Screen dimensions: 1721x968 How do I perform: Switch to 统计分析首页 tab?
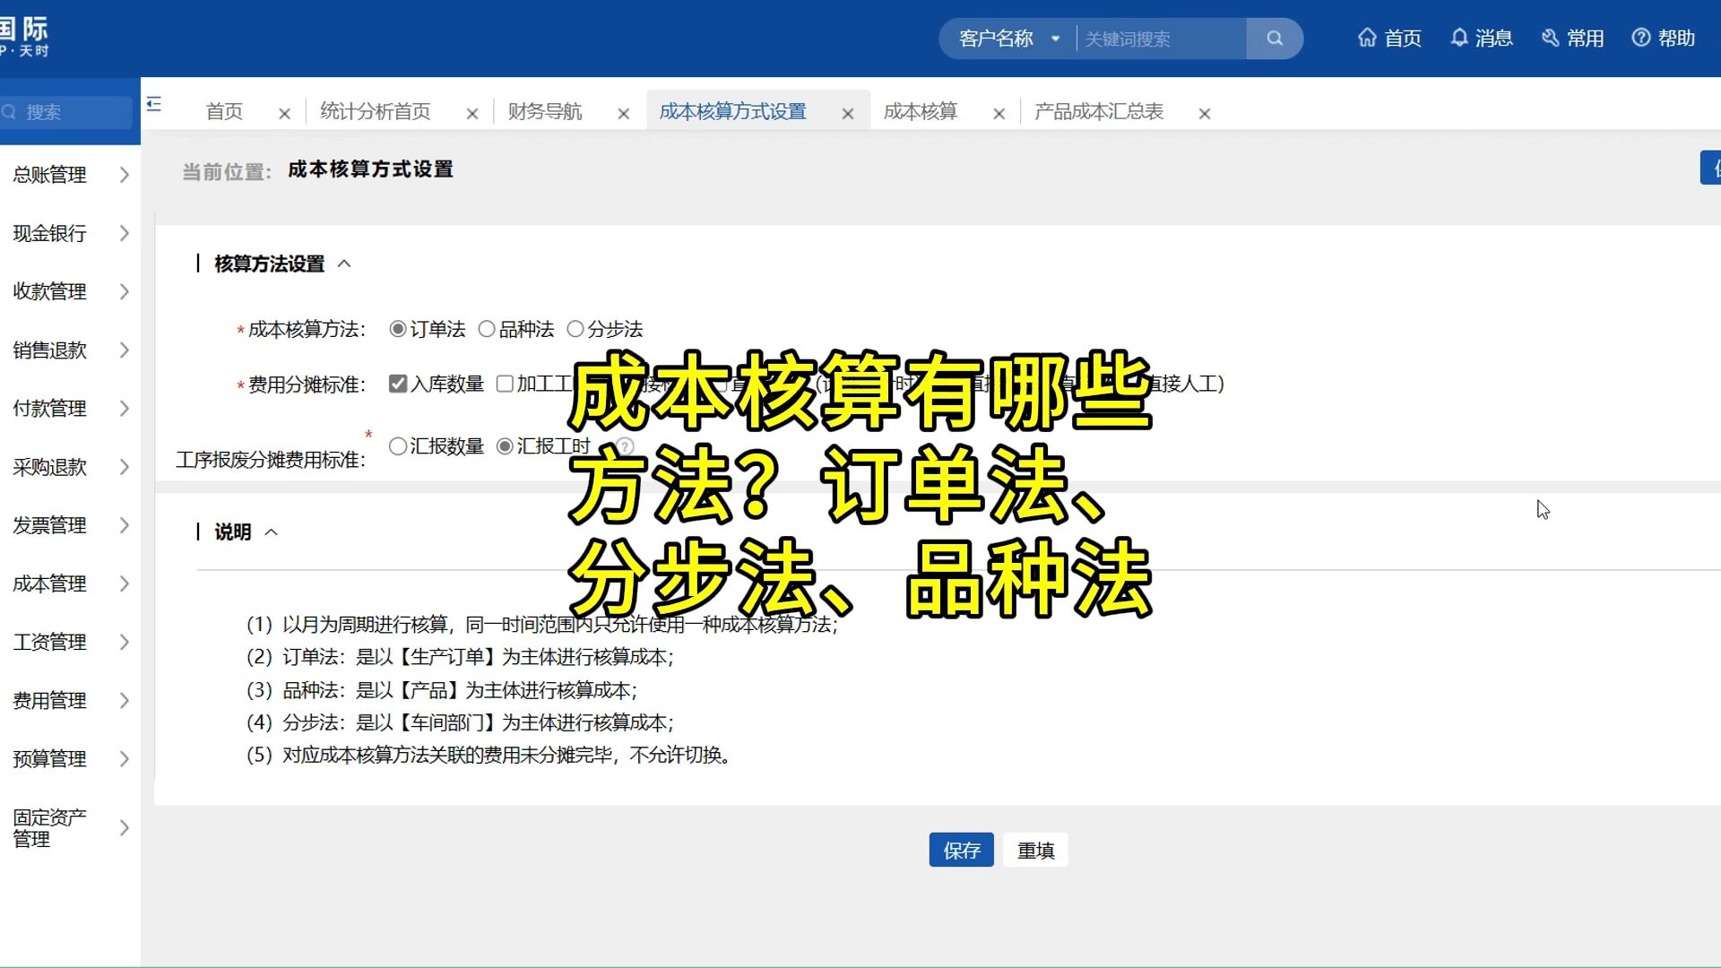(x=376, y=112)
